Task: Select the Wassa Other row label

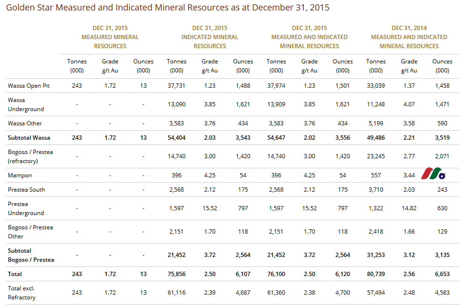Action: (x=25, y=123)
